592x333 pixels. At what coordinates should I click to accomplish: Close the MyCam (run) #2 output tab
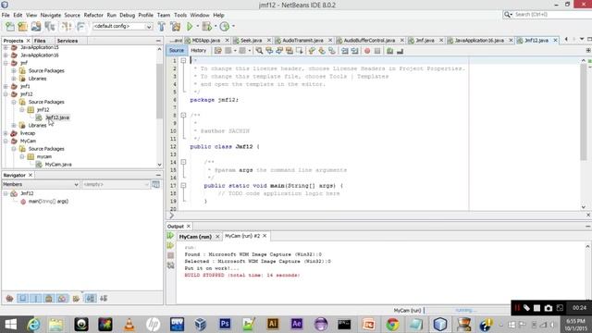pyautogui.click(x=265, y=236)
